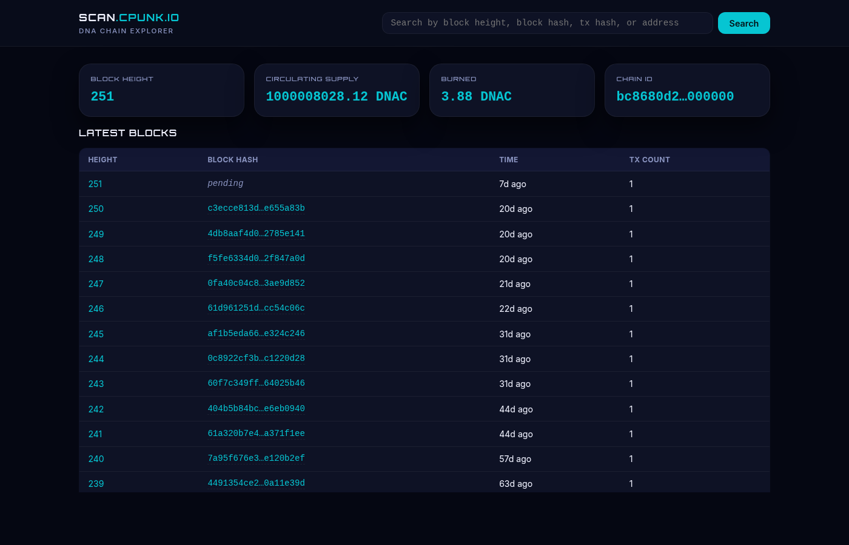Screen dimensions: 849x545
Task: Click the 57d ago time for block 240
Action: pos(515,459)
